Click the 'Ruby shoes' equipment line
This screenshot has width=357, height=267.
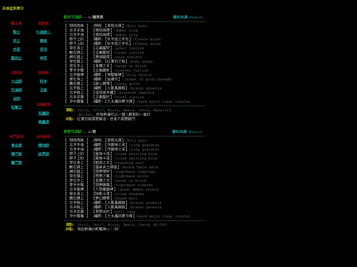(109, 61)
